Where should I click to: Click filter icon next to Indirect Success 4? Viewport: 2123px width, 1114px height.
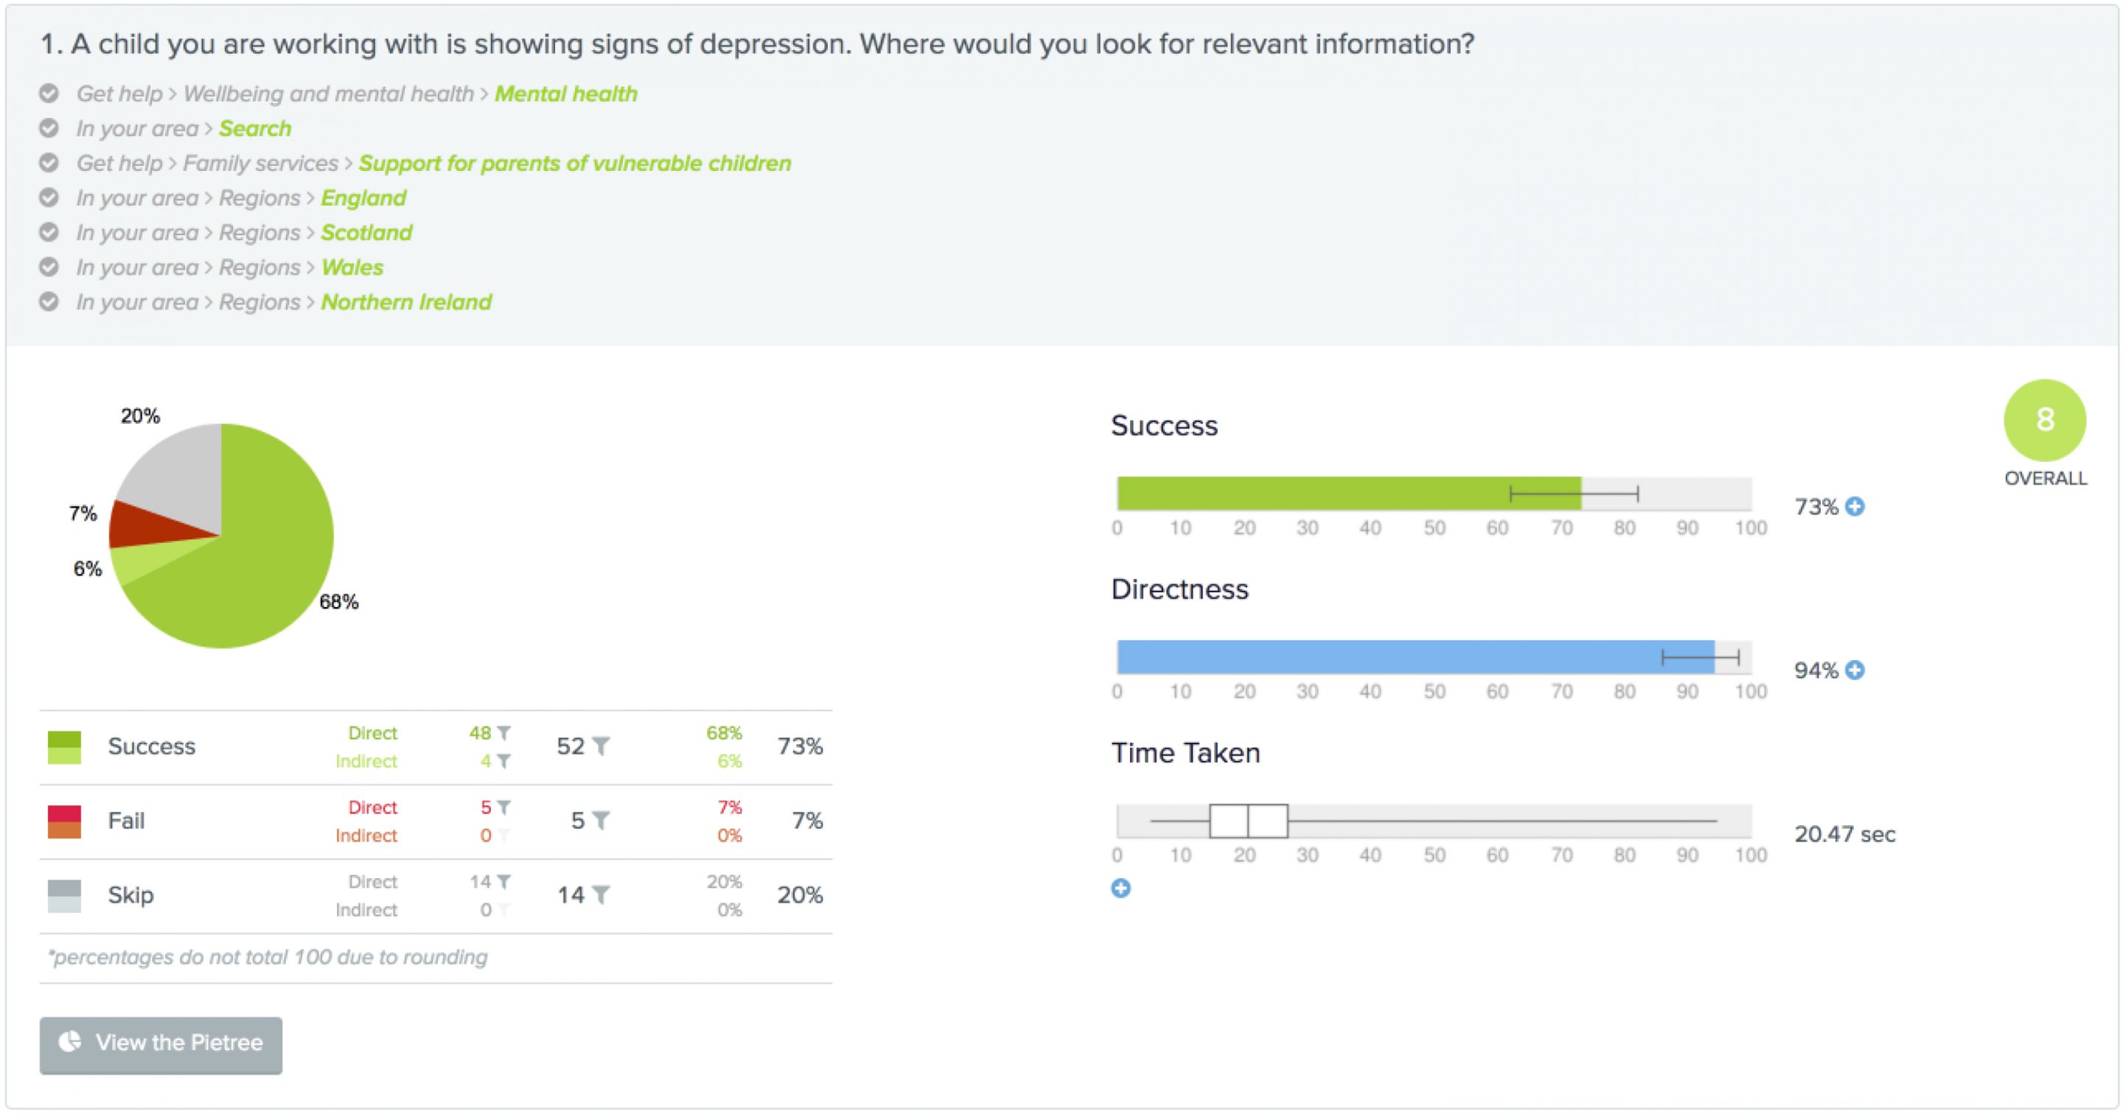504,760
